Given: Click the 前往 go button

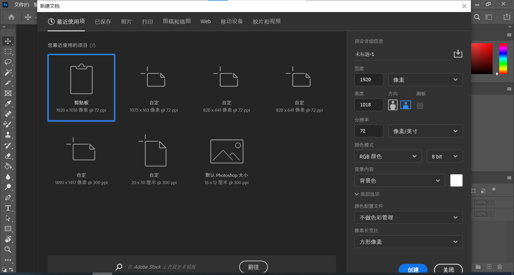Looking at the screenshot, I should (x=253, y=267).
